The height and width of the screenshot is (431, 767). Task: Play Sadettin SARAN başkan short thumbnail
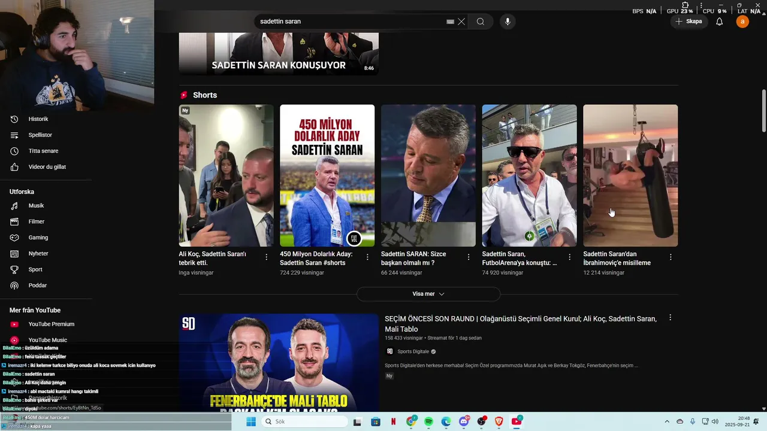point(428,175)
